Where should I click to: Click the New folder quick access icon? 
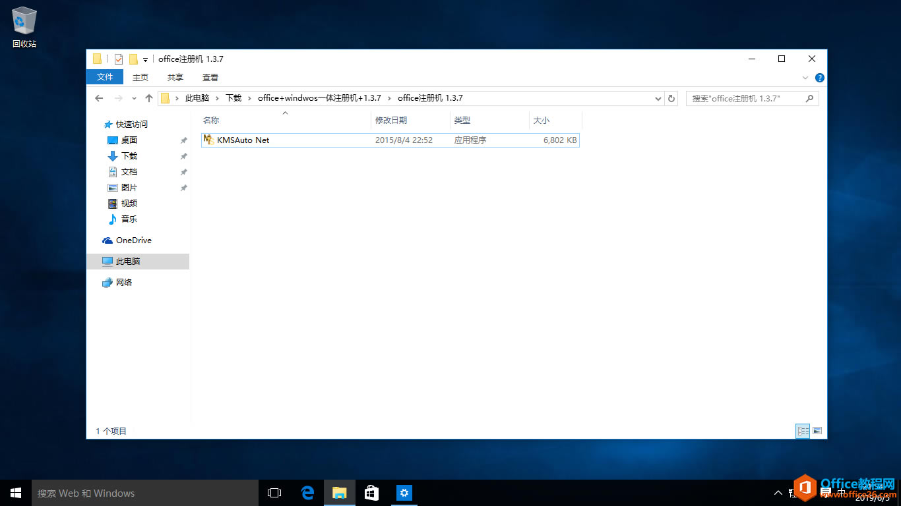[x=133, y=59]
